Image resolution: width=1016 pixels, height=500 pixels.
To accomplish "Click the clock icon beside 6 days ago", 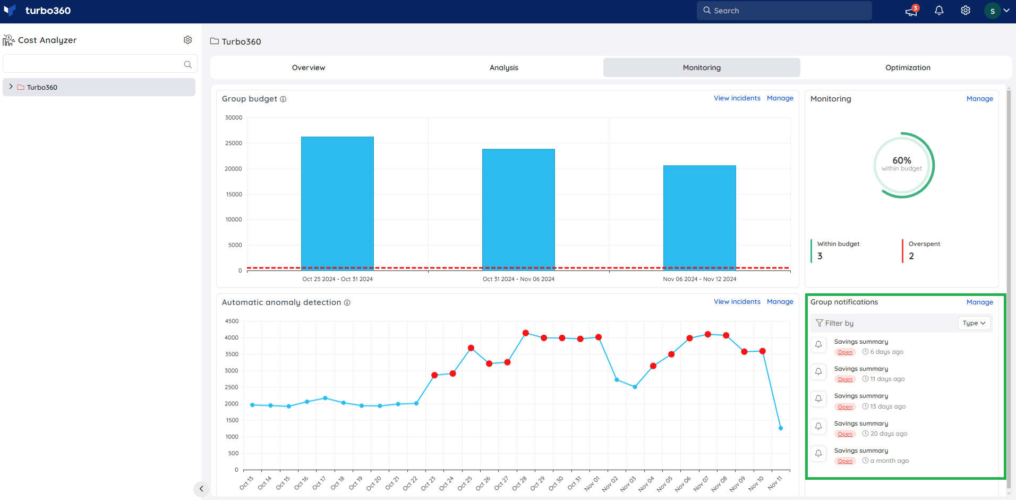I will coord(865,352).
